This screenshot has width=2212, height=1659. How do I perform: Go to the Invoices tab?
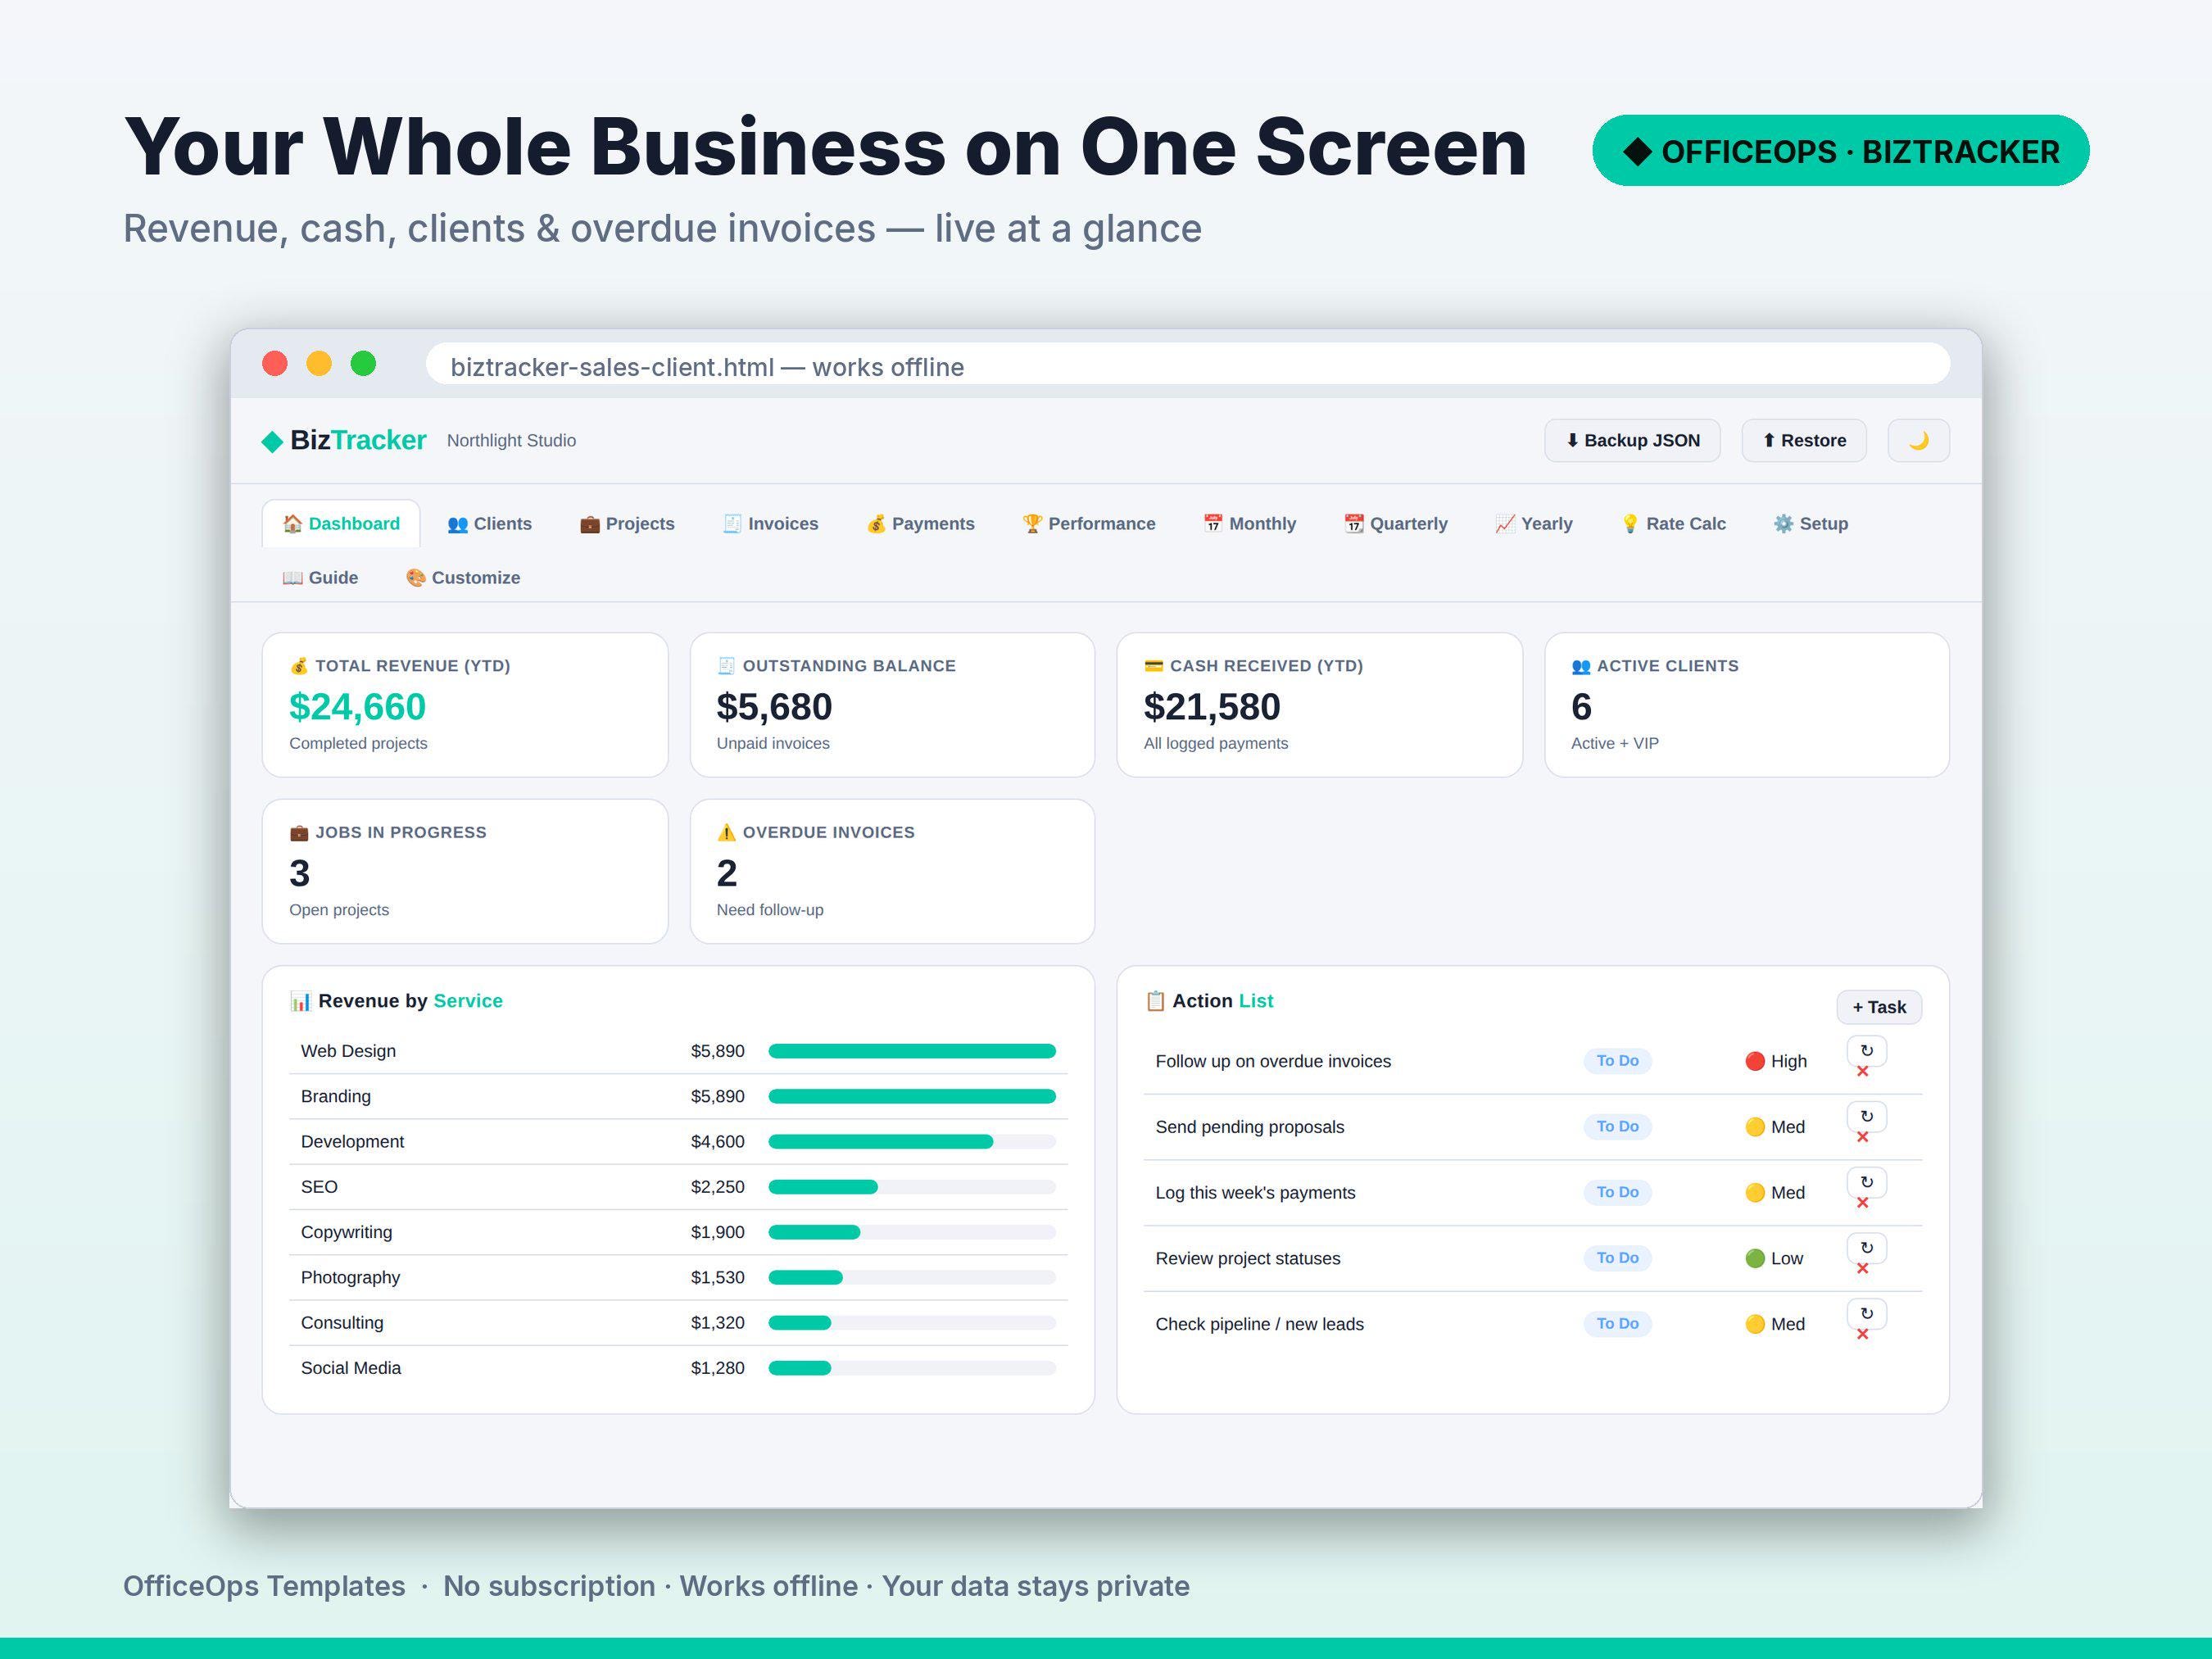pyautogui.click(x=770, y=523)
